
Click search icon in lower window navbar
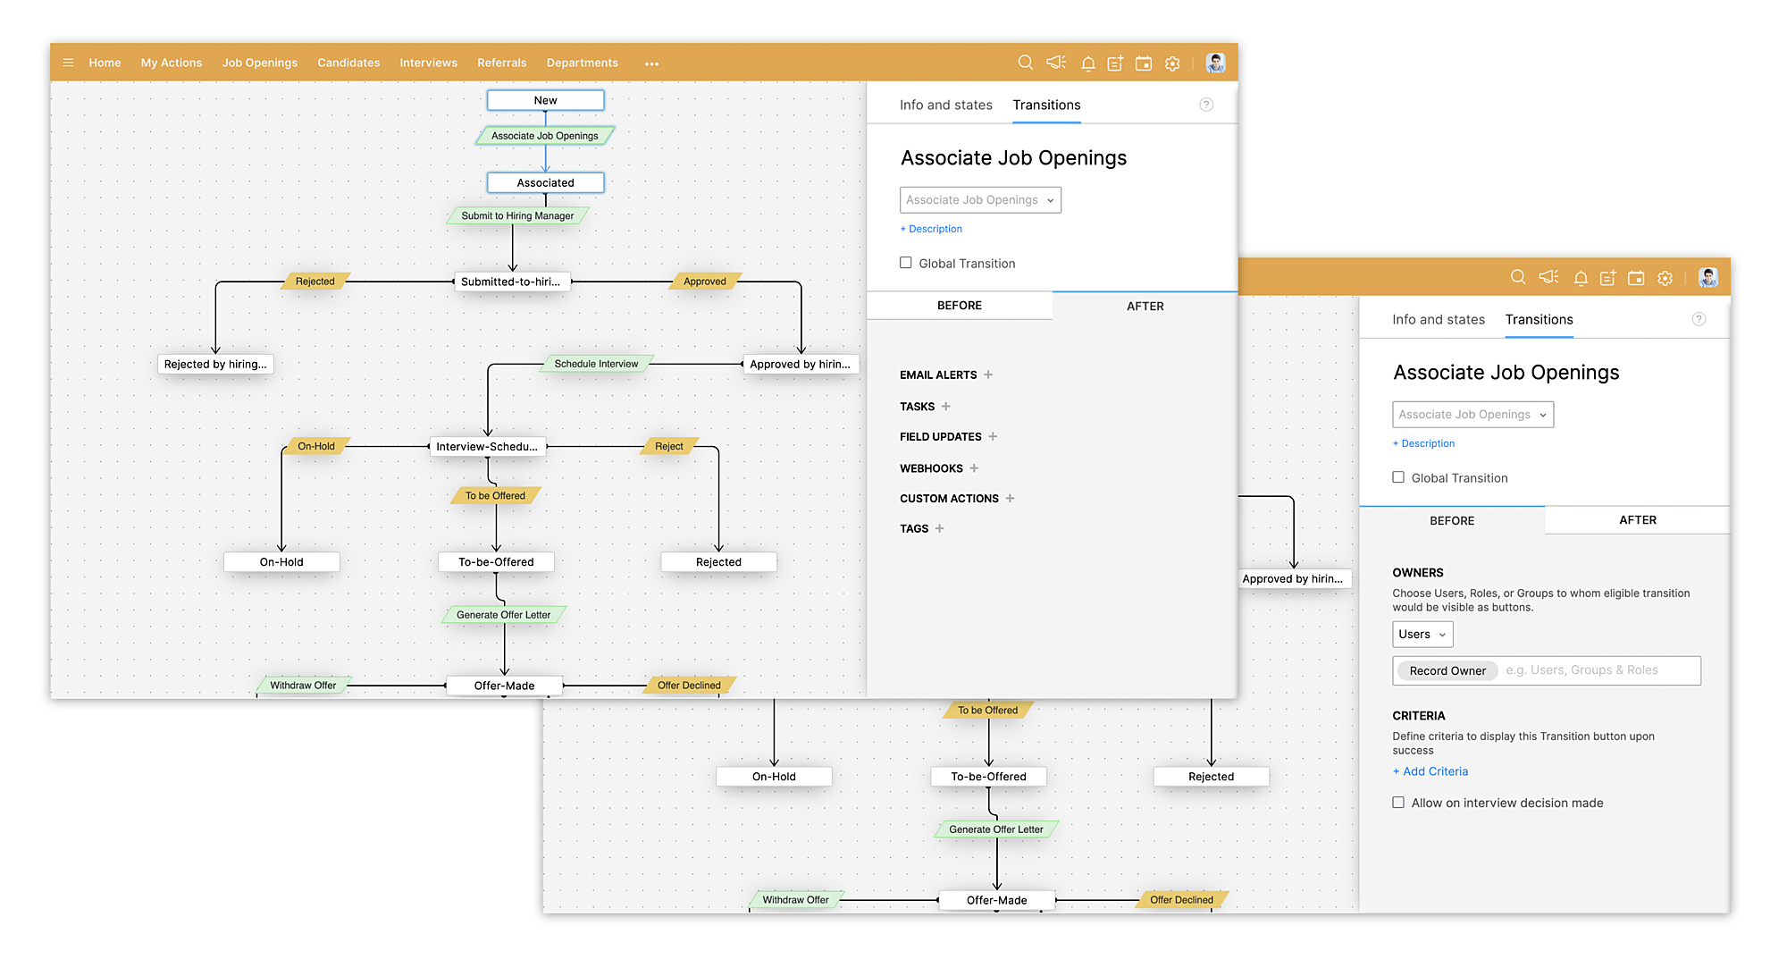click(x=1518, y=277)
